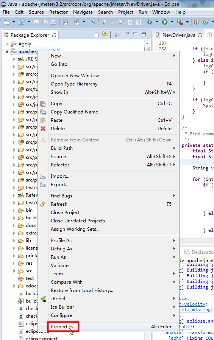The width and height of the screenshot is (214, 340).
Task: Open the Project menu
Action: coord(126,12)
